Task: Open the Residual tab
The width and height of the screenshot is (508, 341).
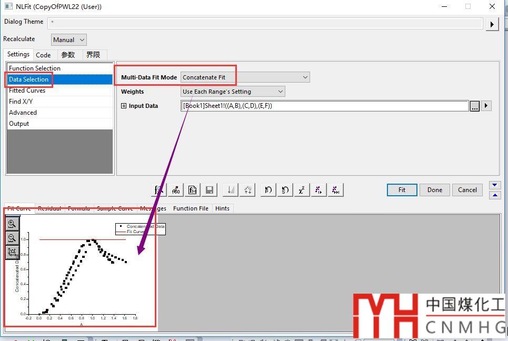Action: coord(49,208)
